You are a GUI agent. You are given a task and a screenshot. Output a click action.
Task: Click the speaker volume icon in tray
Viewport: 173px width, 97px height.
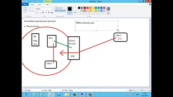tap(130, 95)
